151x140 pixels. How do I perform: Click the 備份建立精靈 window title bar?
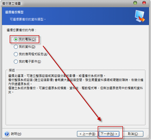coord(67,3)
